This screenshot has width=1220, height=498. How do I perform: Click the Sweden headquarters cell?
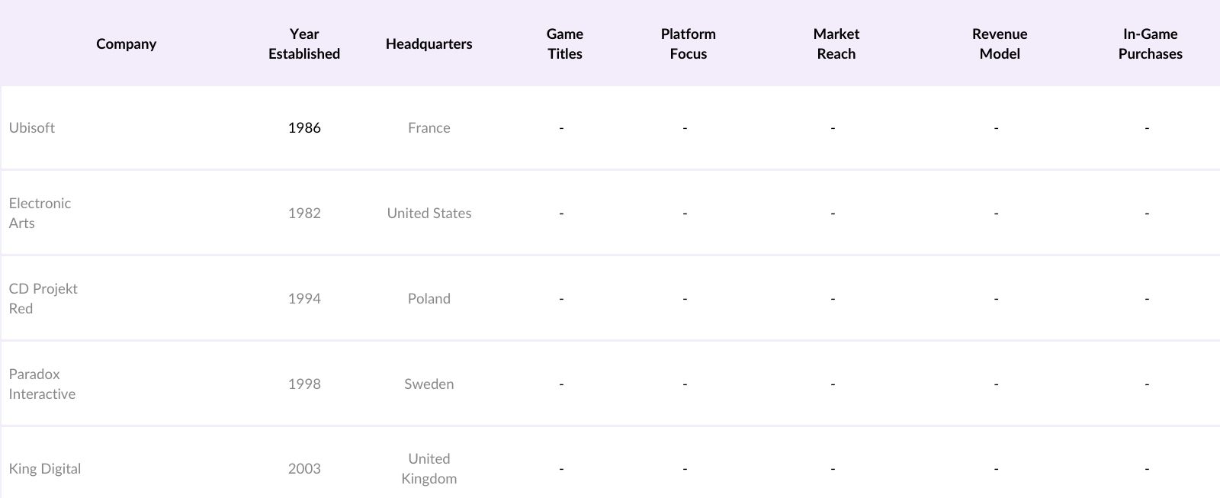pos(429,384)
